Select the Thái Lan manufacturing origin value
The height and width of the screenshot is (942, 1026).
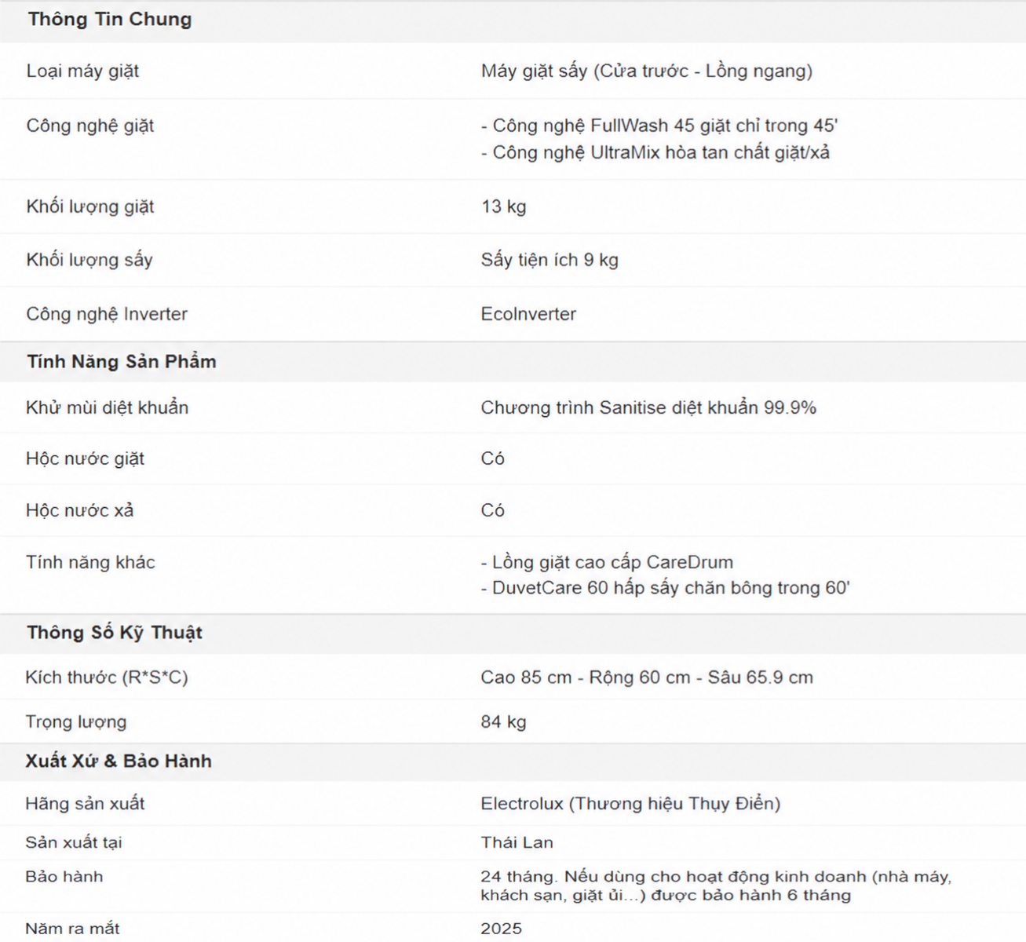click(x=517, y=842)
